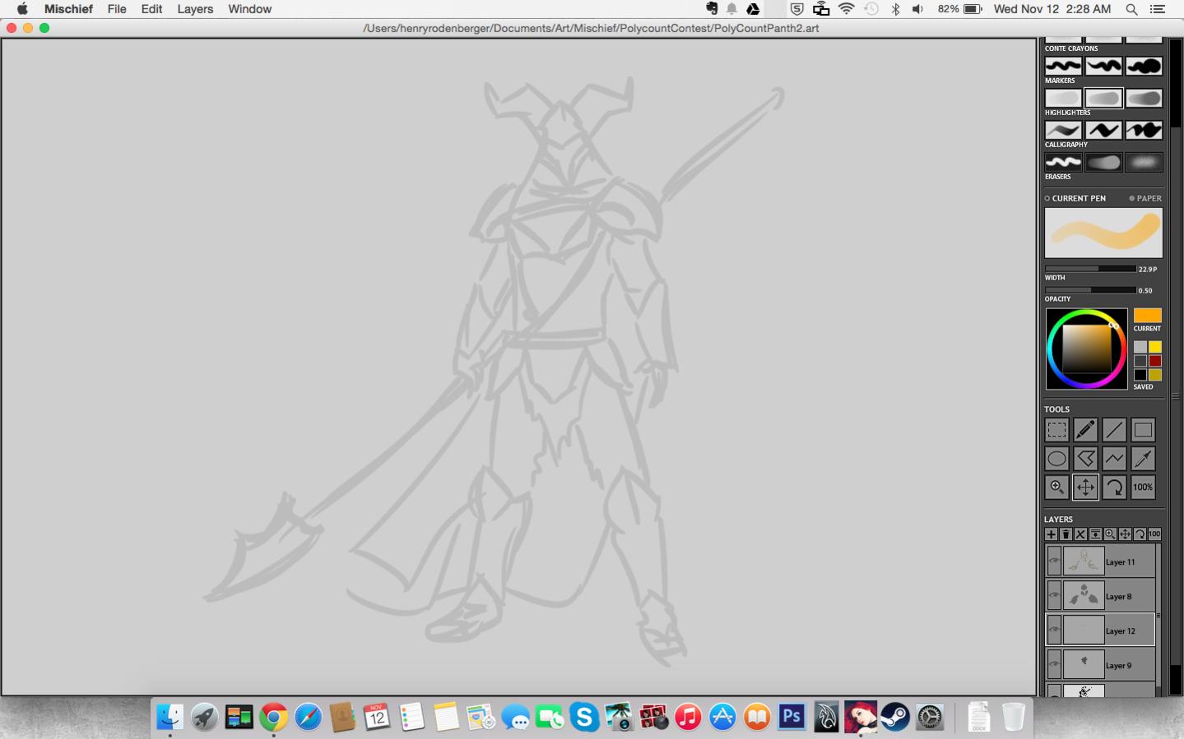This screenshot has width=1184, height=739.
Task: Choose the middle highlighter brush
Action: click(1103, 130)
